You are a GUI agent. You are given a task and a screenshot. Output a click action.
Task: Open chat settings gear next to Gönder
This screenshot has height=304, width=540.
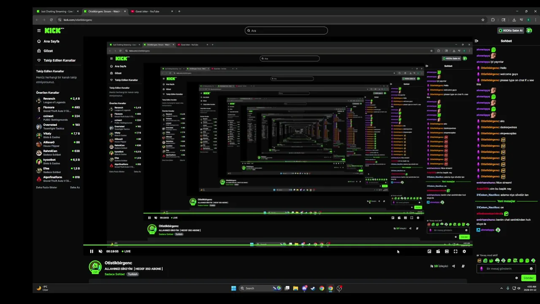tap(516, 278)
